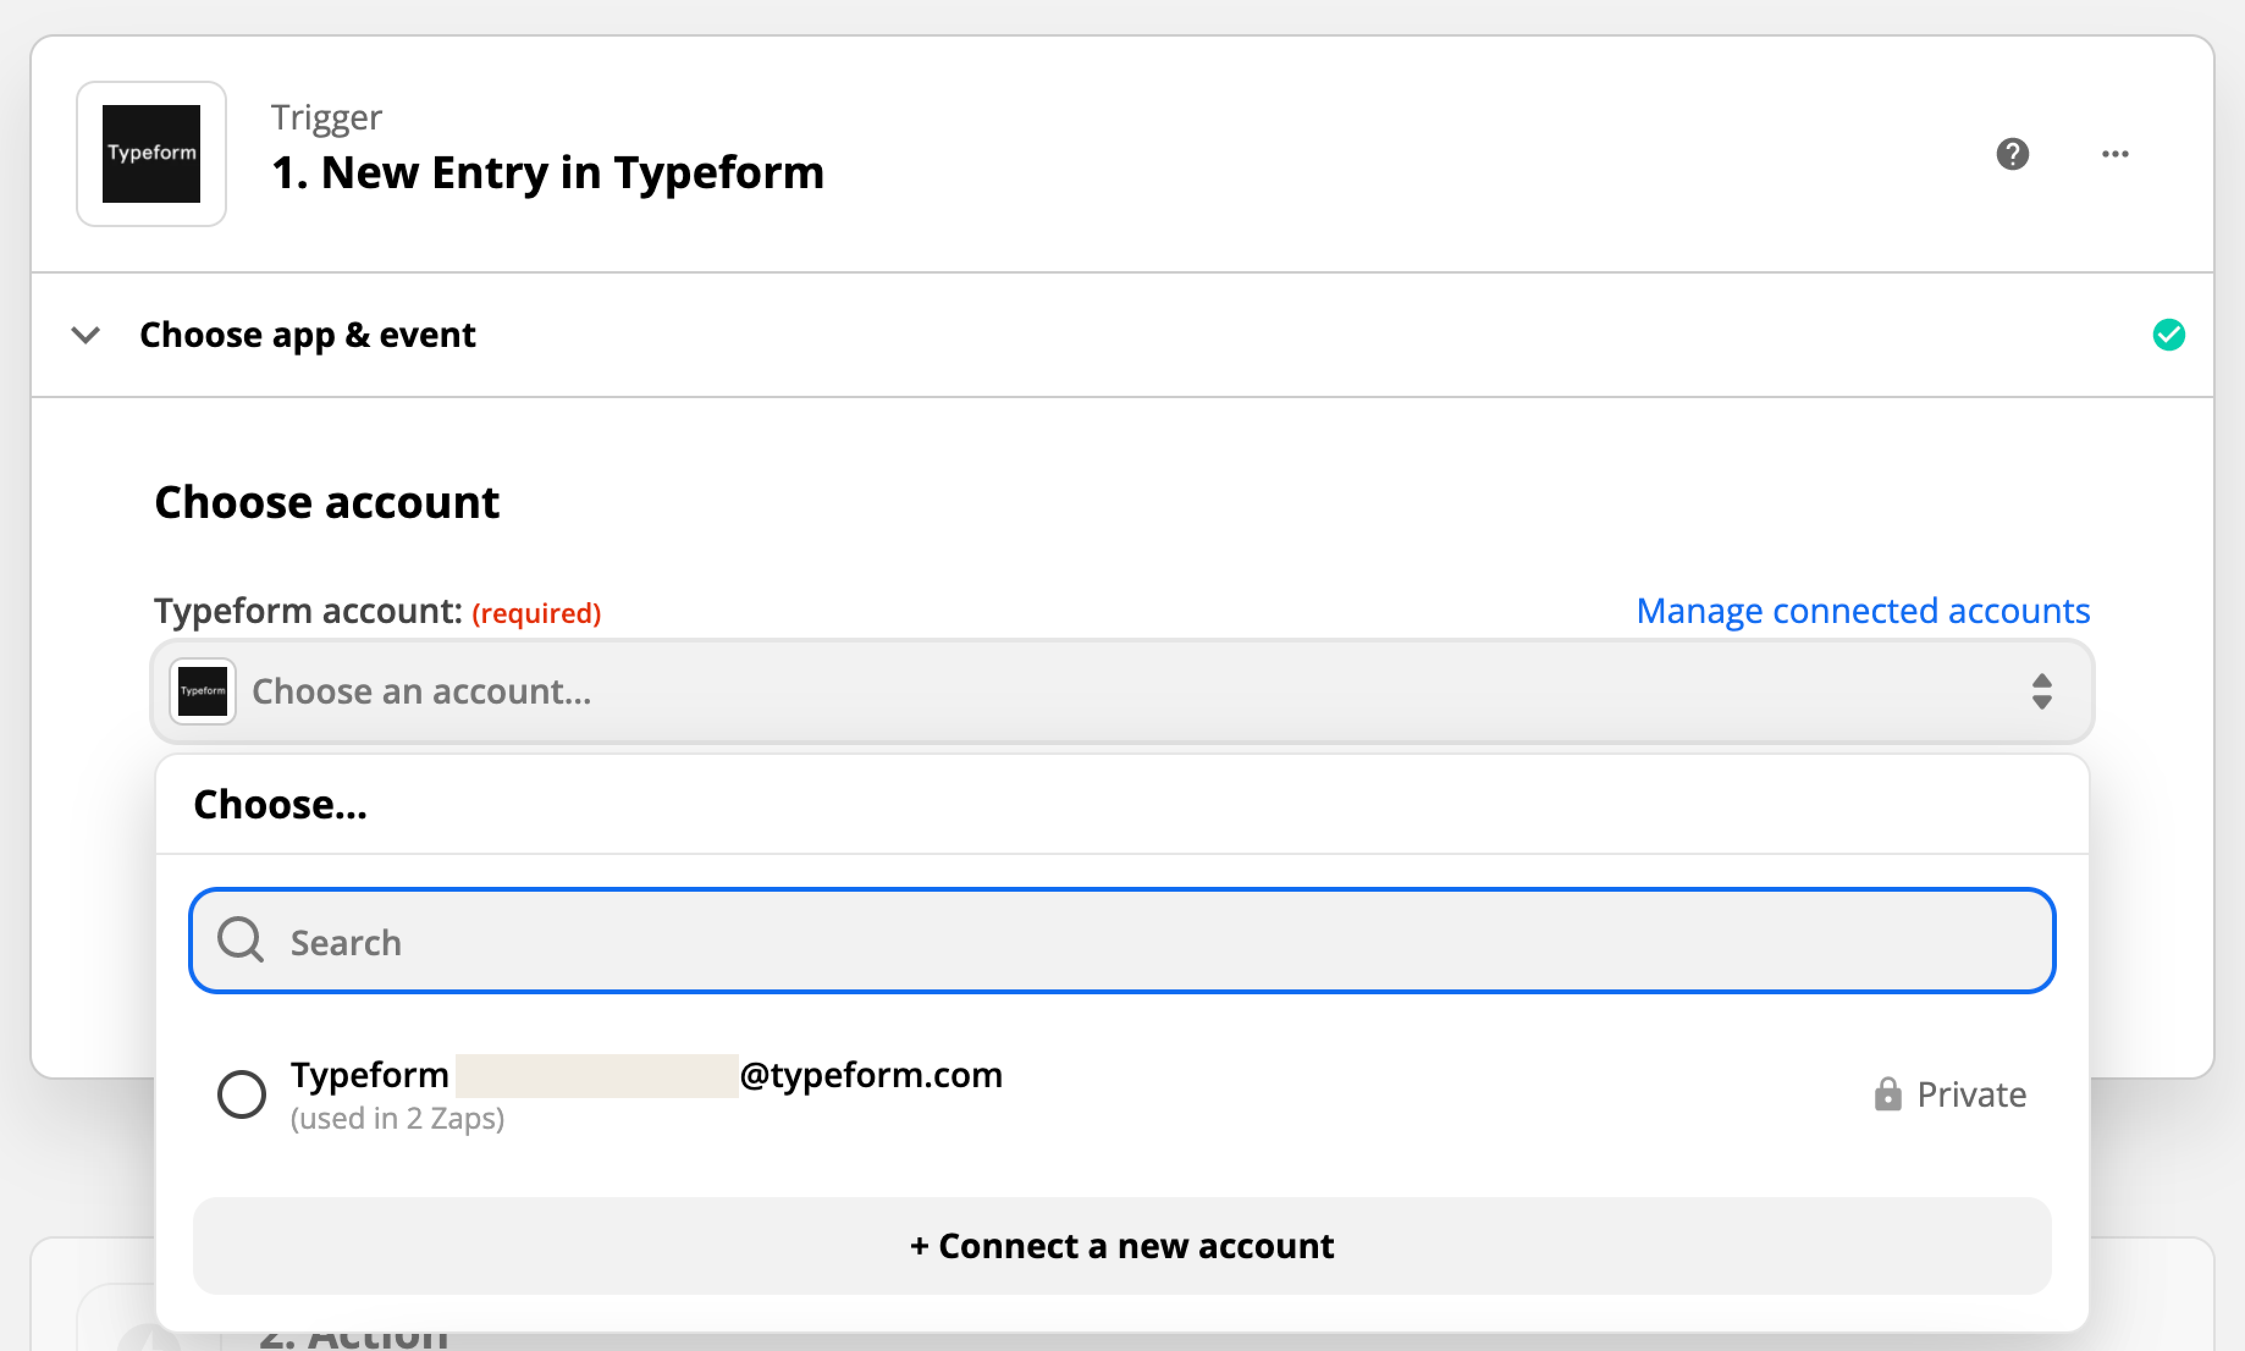The width and height of the screenshot is (2245, 1351).
Task: Click the green completed checkmark icon
Action: click(x=2169, y=335)
